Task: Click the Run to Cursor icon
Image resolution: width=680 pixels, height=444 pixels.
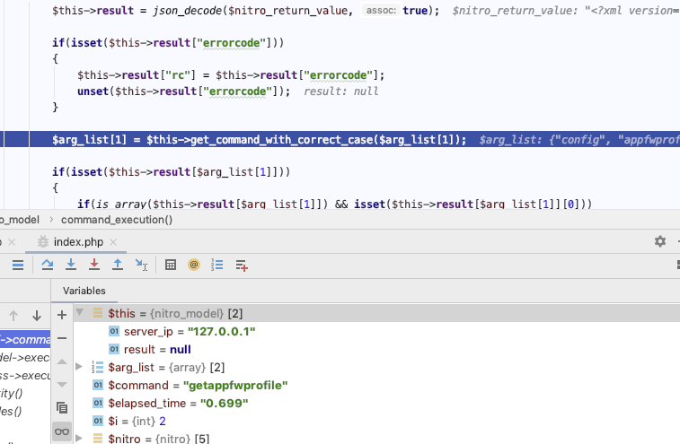Action: point(141,265)
